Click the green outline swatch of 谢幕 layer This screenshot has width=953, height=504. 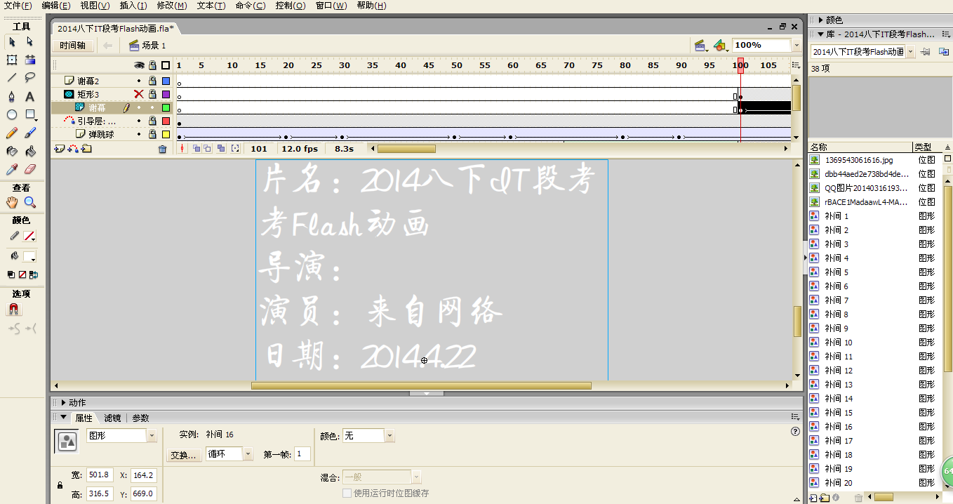coord(166,107)
